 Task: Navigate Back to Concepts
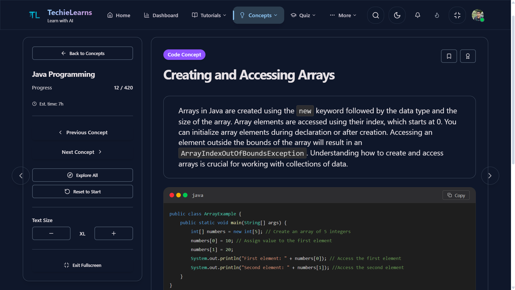click(x=82, y=53)
